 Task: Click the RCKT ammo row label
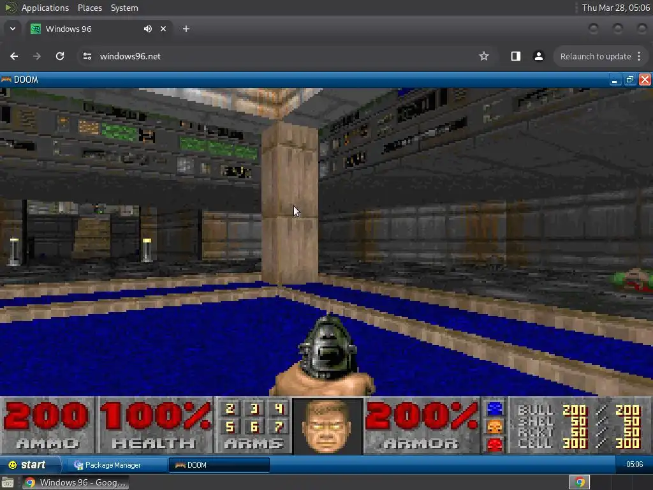pos(535,433)
